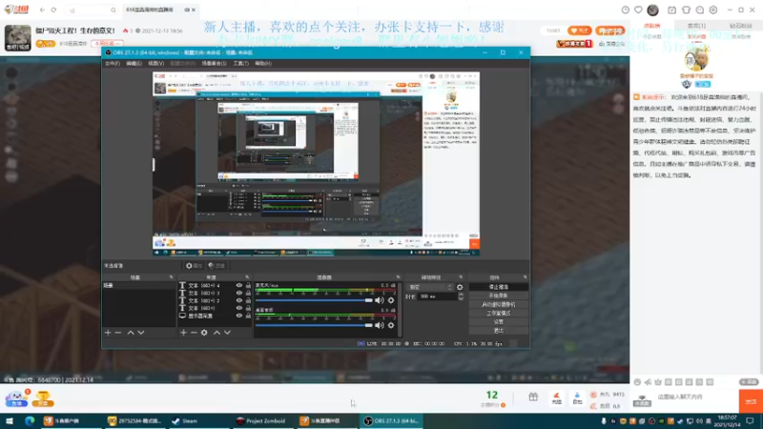Toggle visibility of 文本 (GDI+) 3 source
The image size is (763, 429).
pyautogui.click(x=239, y=293)
